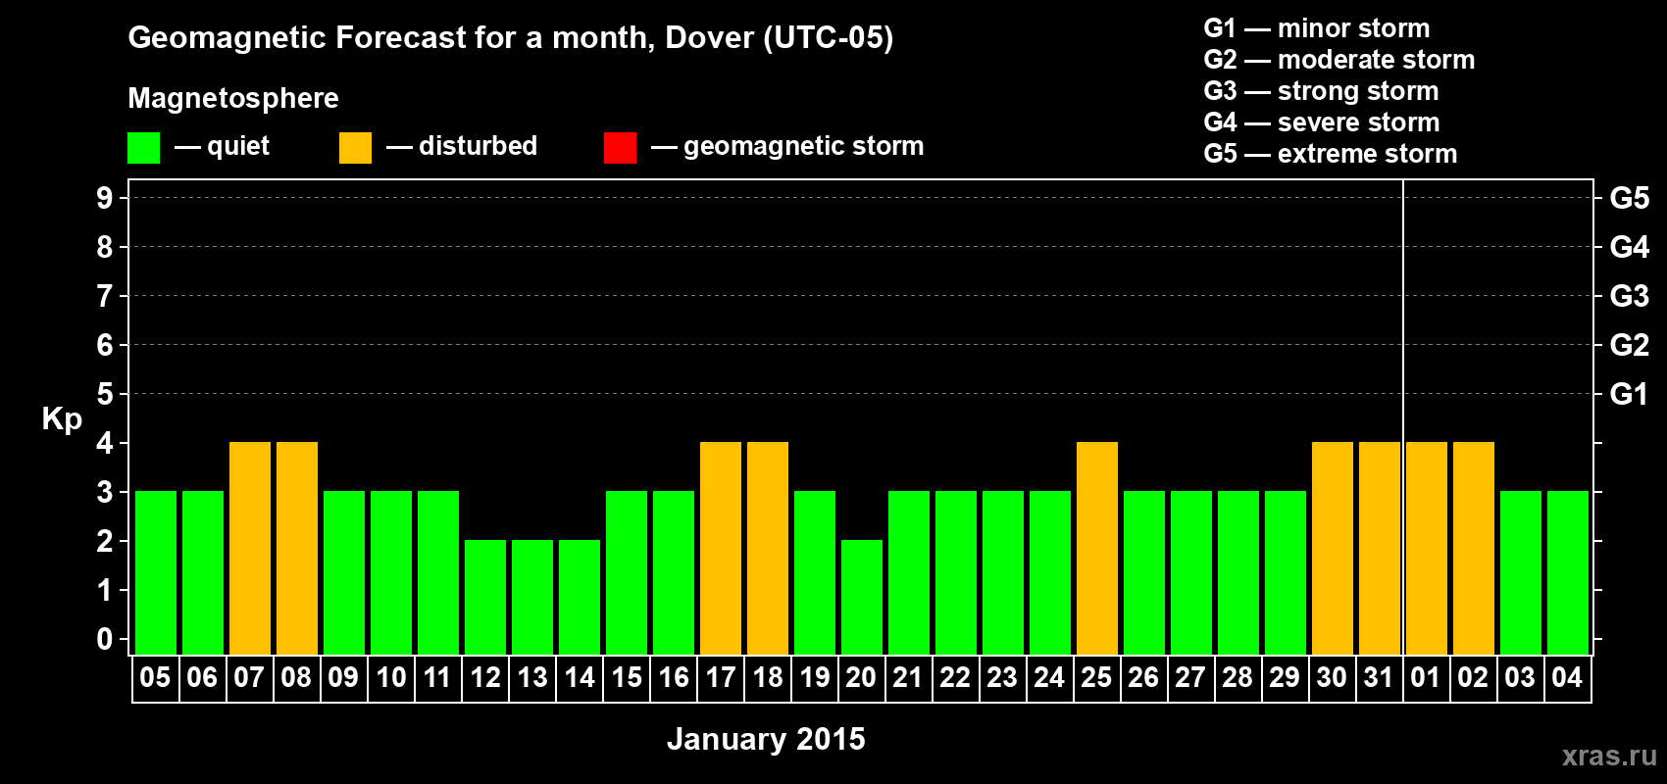This screenshot has height=784, width=1667.
Task: Click the orange bar above date 02
Action: click(x=1474, y=548)
